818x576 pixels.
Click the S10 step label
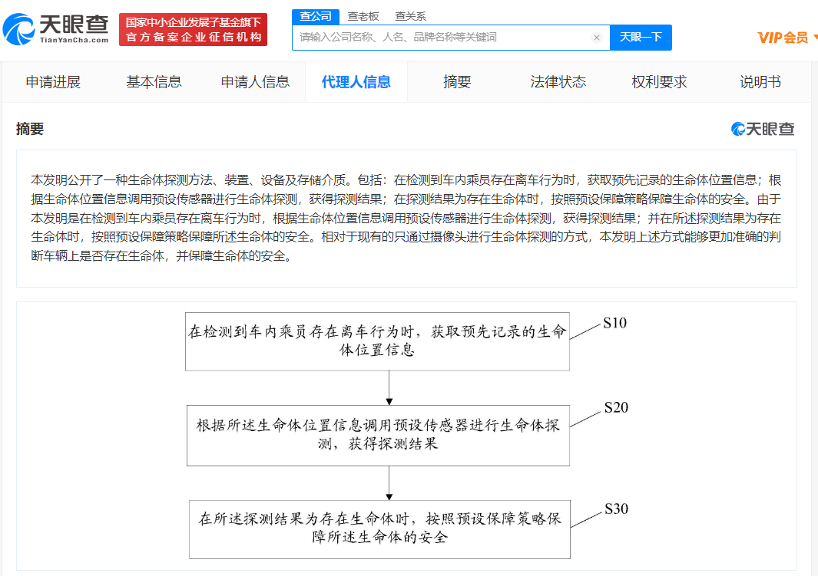pyautogui.click(x=614, y=323)
